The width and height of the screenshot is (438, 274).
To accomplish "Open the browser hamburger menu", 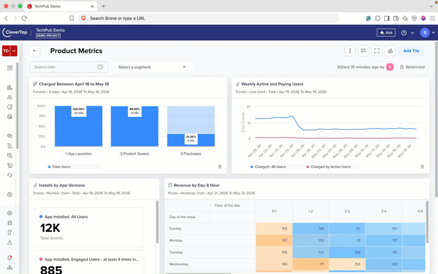I will point(433,18).
